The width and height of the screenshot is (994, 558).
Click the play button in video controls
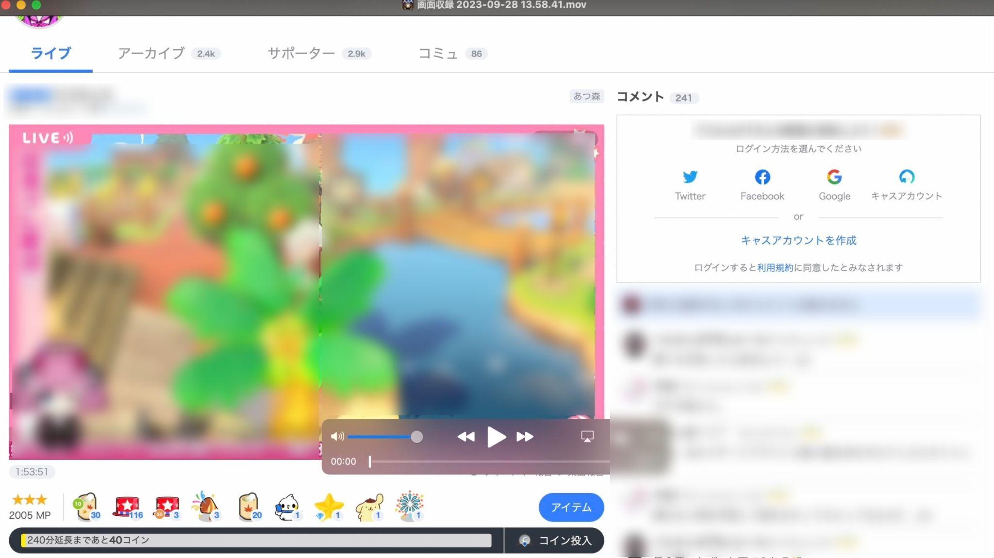click(496, 437)
